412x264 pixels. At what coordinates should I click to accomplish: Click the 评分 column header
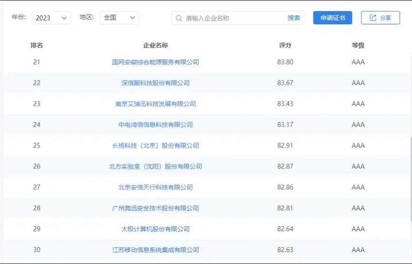[285, 45]
